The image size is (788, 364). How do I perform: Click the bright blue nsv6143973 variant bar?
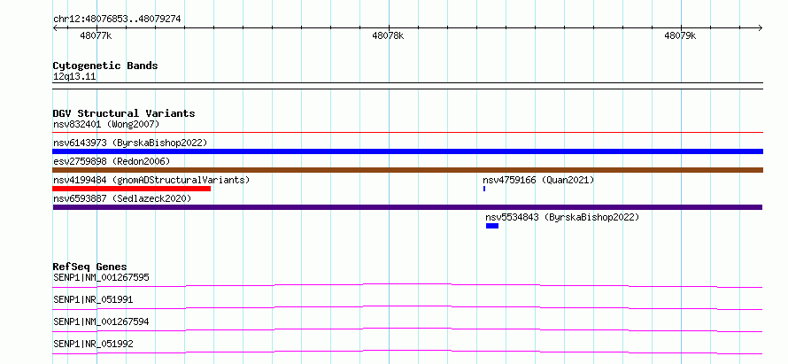pos(407,151)
